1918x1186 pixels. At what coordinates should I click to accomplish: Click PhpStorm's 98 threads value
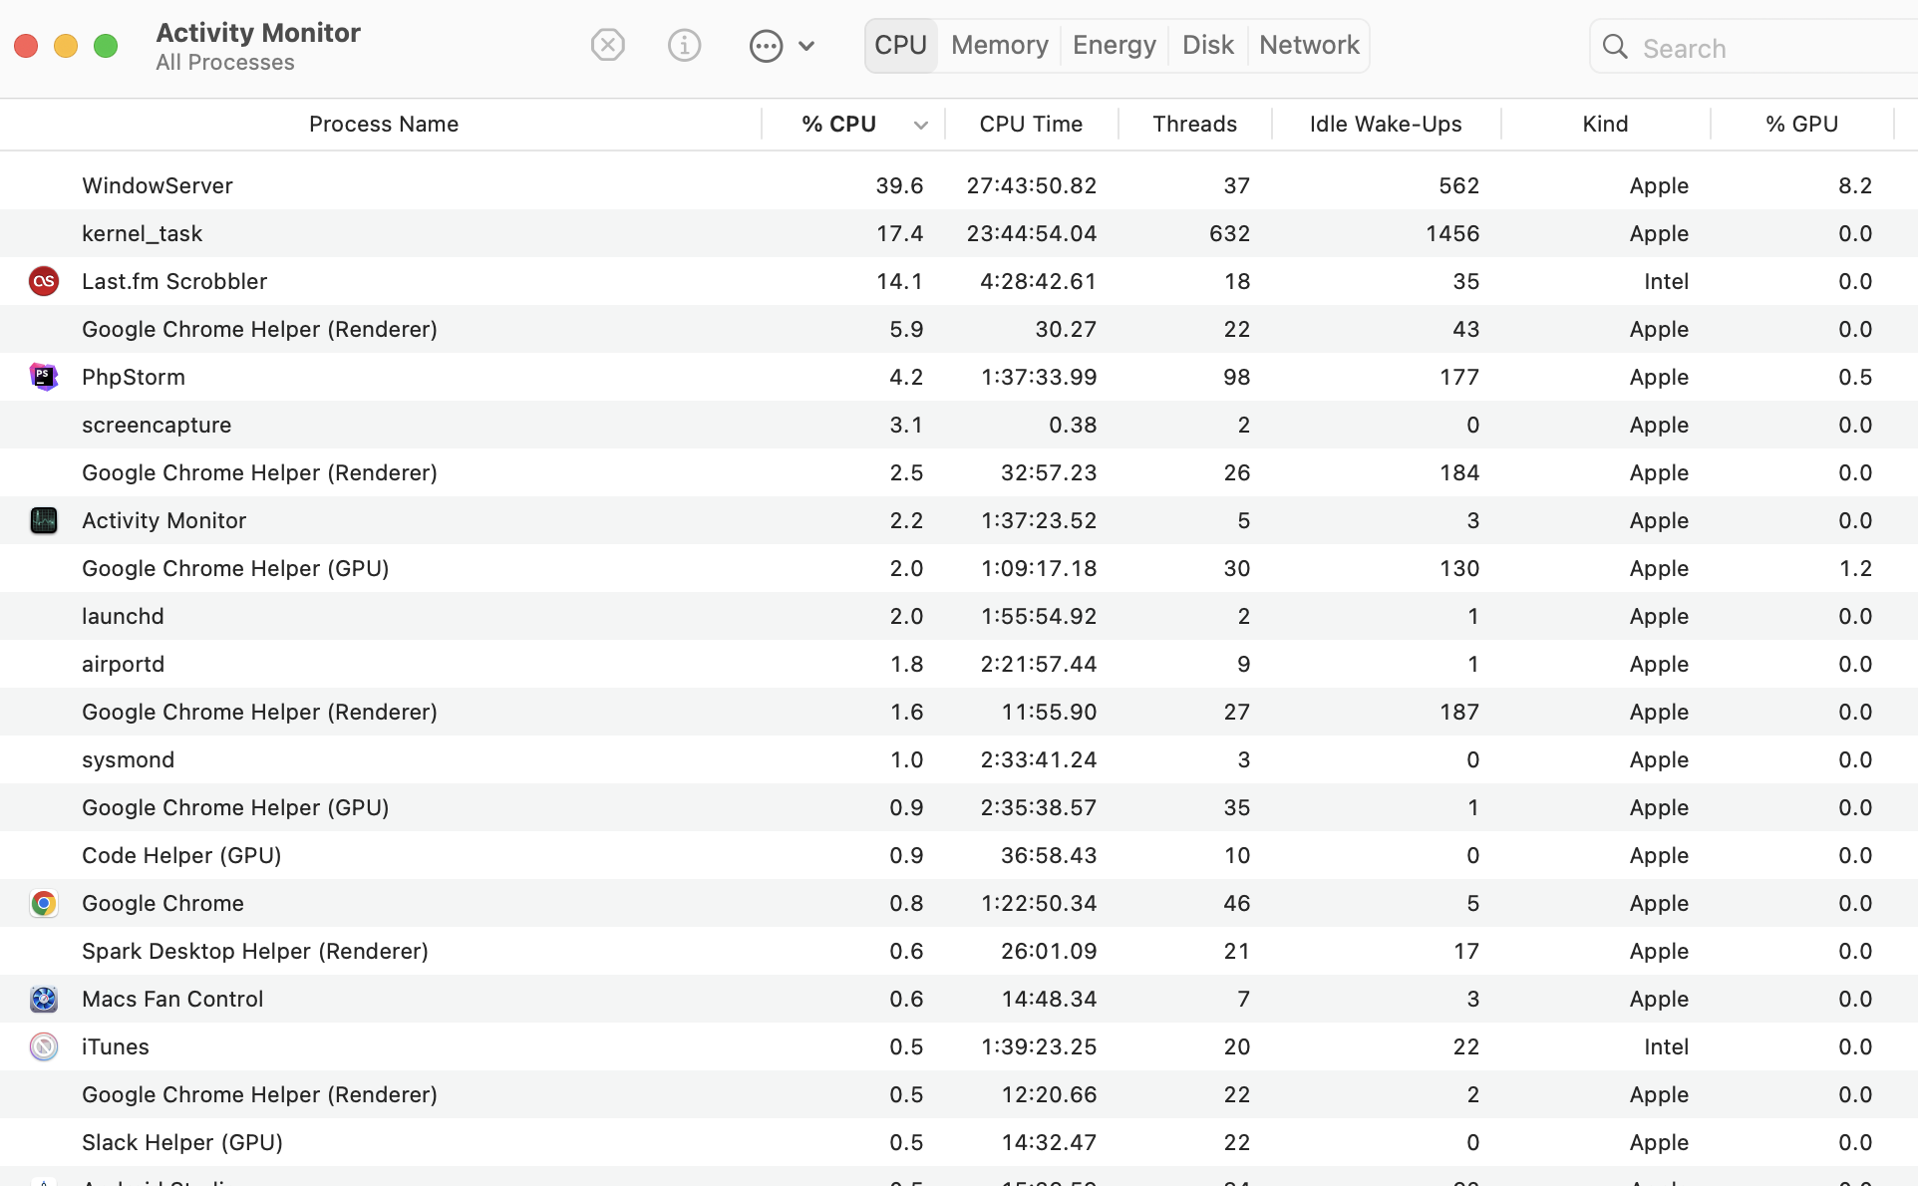point(1236,377)
